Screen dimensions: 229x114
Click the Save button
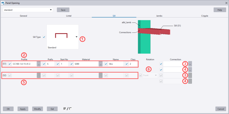coord(63,10)
